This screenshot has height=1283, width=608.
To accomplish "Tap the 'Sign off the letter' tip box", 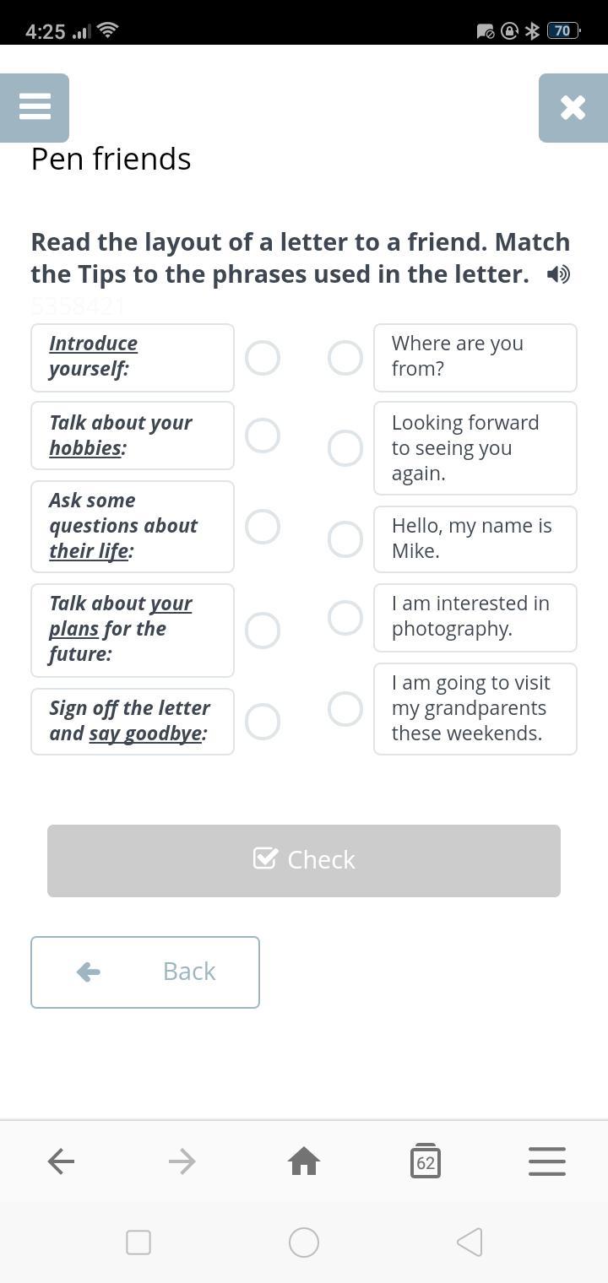I will (133, 721).
